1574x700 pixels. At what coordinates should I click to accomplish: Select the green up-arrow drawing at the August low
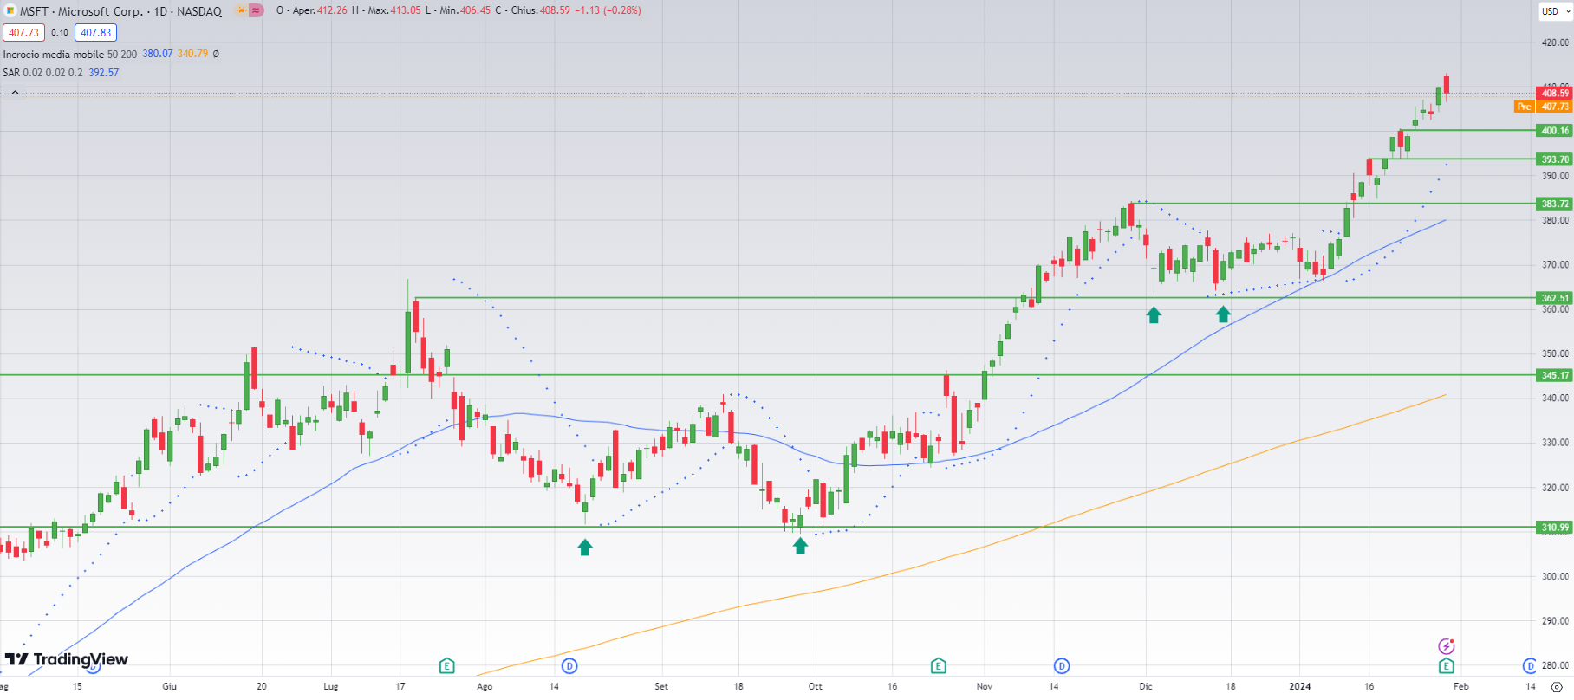(x=585, y=547)
